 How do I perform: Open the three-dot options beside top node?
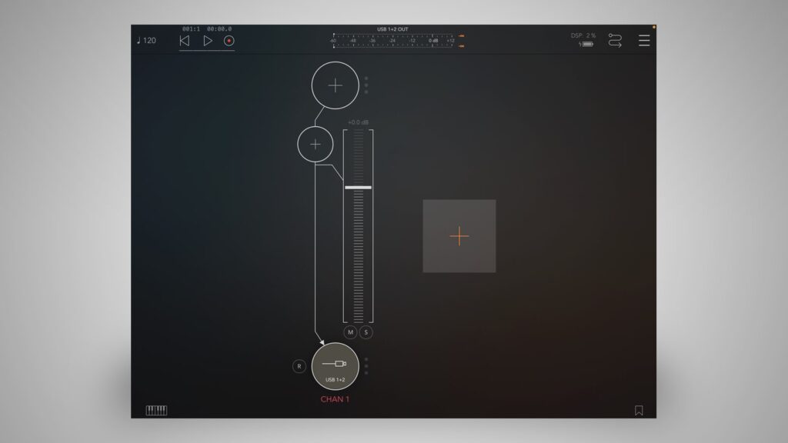point(366,85)
